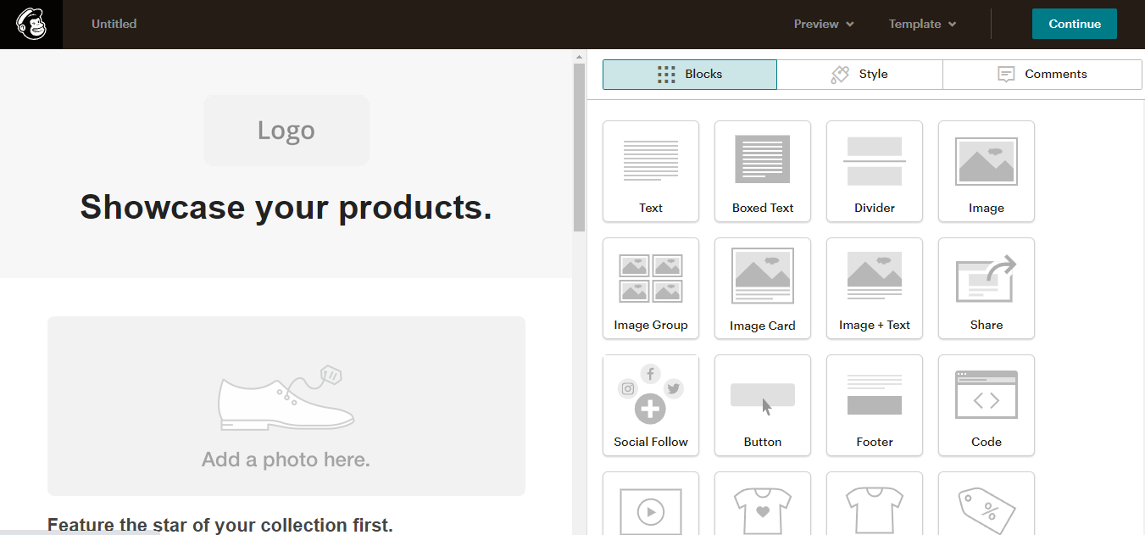Open the Comments tab
Image resolution: width=1145 pixels, height=535 pixels.
pyautogui.click(x=1042, y=74)
